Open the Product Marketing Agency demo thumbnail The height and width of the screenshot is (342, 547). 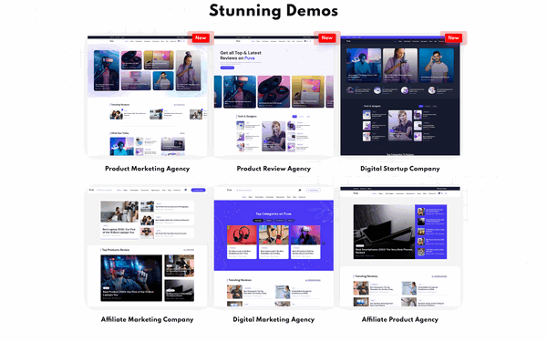[x=147, y=96]
